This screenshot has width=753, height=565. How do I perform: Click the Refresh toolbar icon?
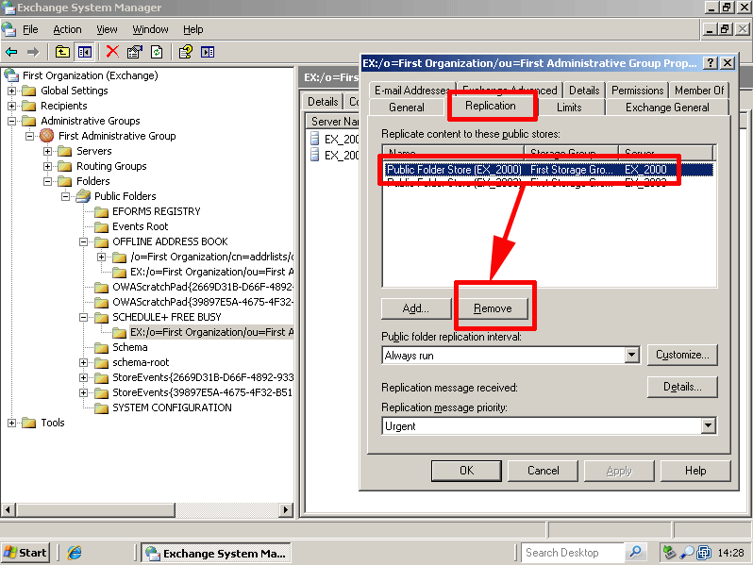pos(157,52)
